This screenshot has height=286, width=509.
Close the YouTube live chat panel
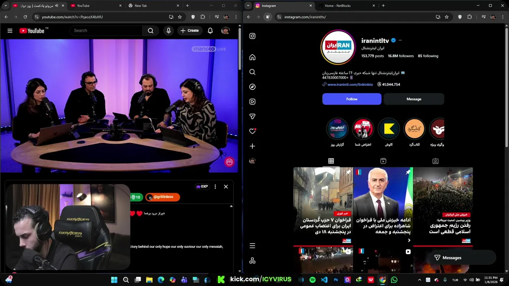[x=225, y=187]
